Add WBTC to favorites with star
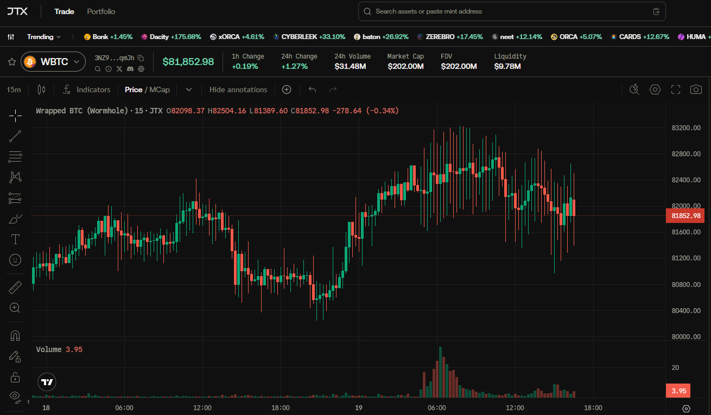711x415 pixels. pos(11,62)
